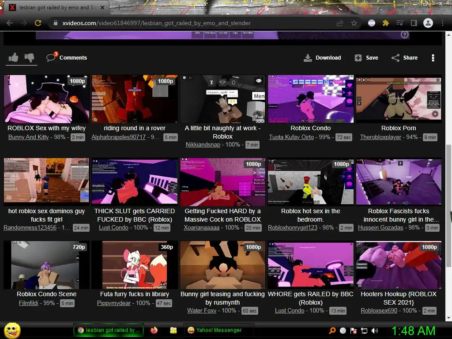Bookmark this page with the star icon
The image size is (452, 339).
[x=354, y=23]
